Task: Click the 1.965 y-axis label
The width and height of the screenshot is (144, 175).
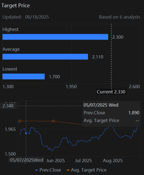Action: click(x=10, y=129)
